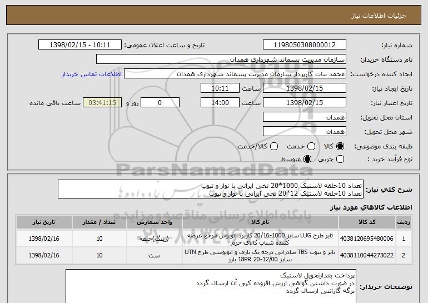This screenshot has height=303, width=428.
Task: Click the remaining time countdown 03:41:15
Action: click(x=102, y=103)
